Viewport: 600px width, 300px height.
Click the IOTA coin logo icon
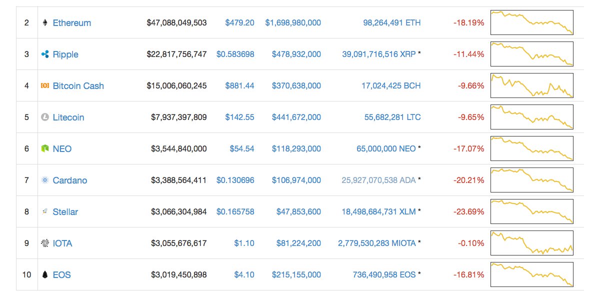(x=44, y=243)
